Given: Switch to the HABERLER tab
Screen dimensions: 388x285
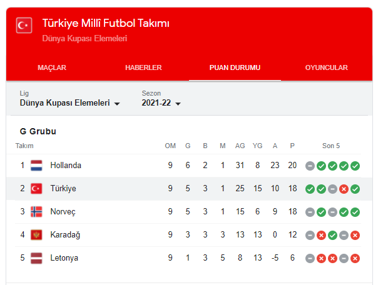Looking at the screenshot, I should pos(143,67).
